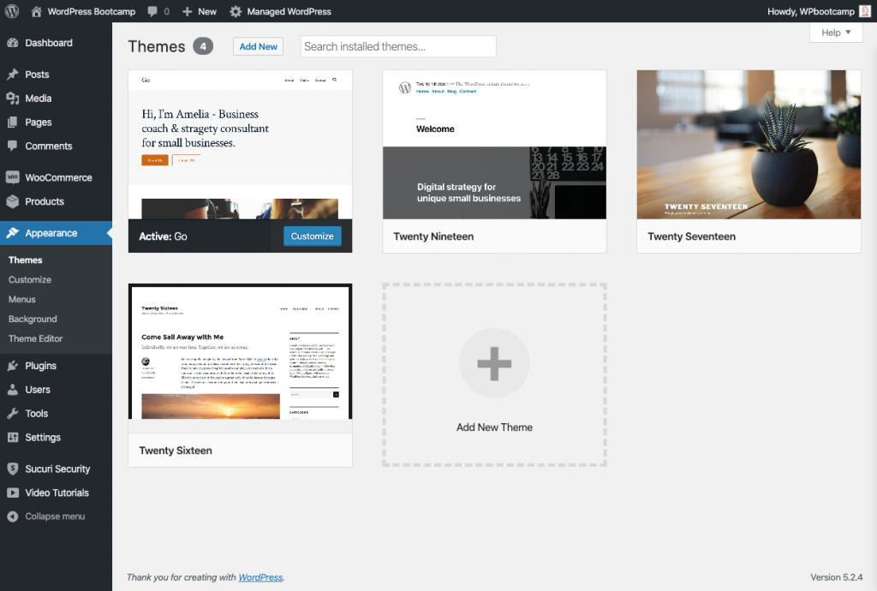Open the Sucuri Security menu item

(56, 469)
